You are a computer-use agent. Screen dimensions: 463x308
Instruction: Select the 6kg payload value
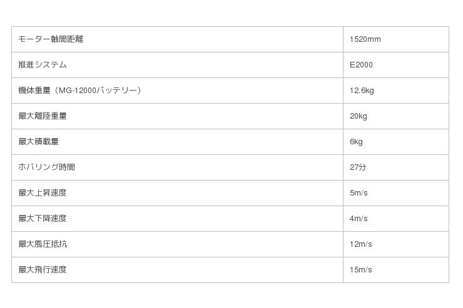pos(357,142)
